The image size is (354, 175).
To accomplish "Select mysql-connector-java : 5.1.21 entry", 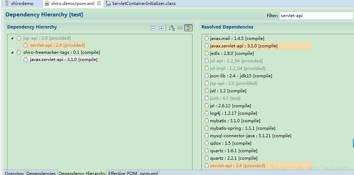I will [251, 135].
